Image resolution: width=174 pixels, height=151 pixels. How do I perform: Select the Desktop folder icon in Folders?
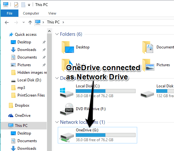[68, 47]
